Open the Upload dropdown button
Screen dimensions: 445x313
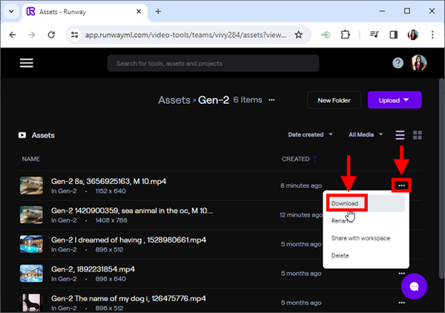[395, 100]
